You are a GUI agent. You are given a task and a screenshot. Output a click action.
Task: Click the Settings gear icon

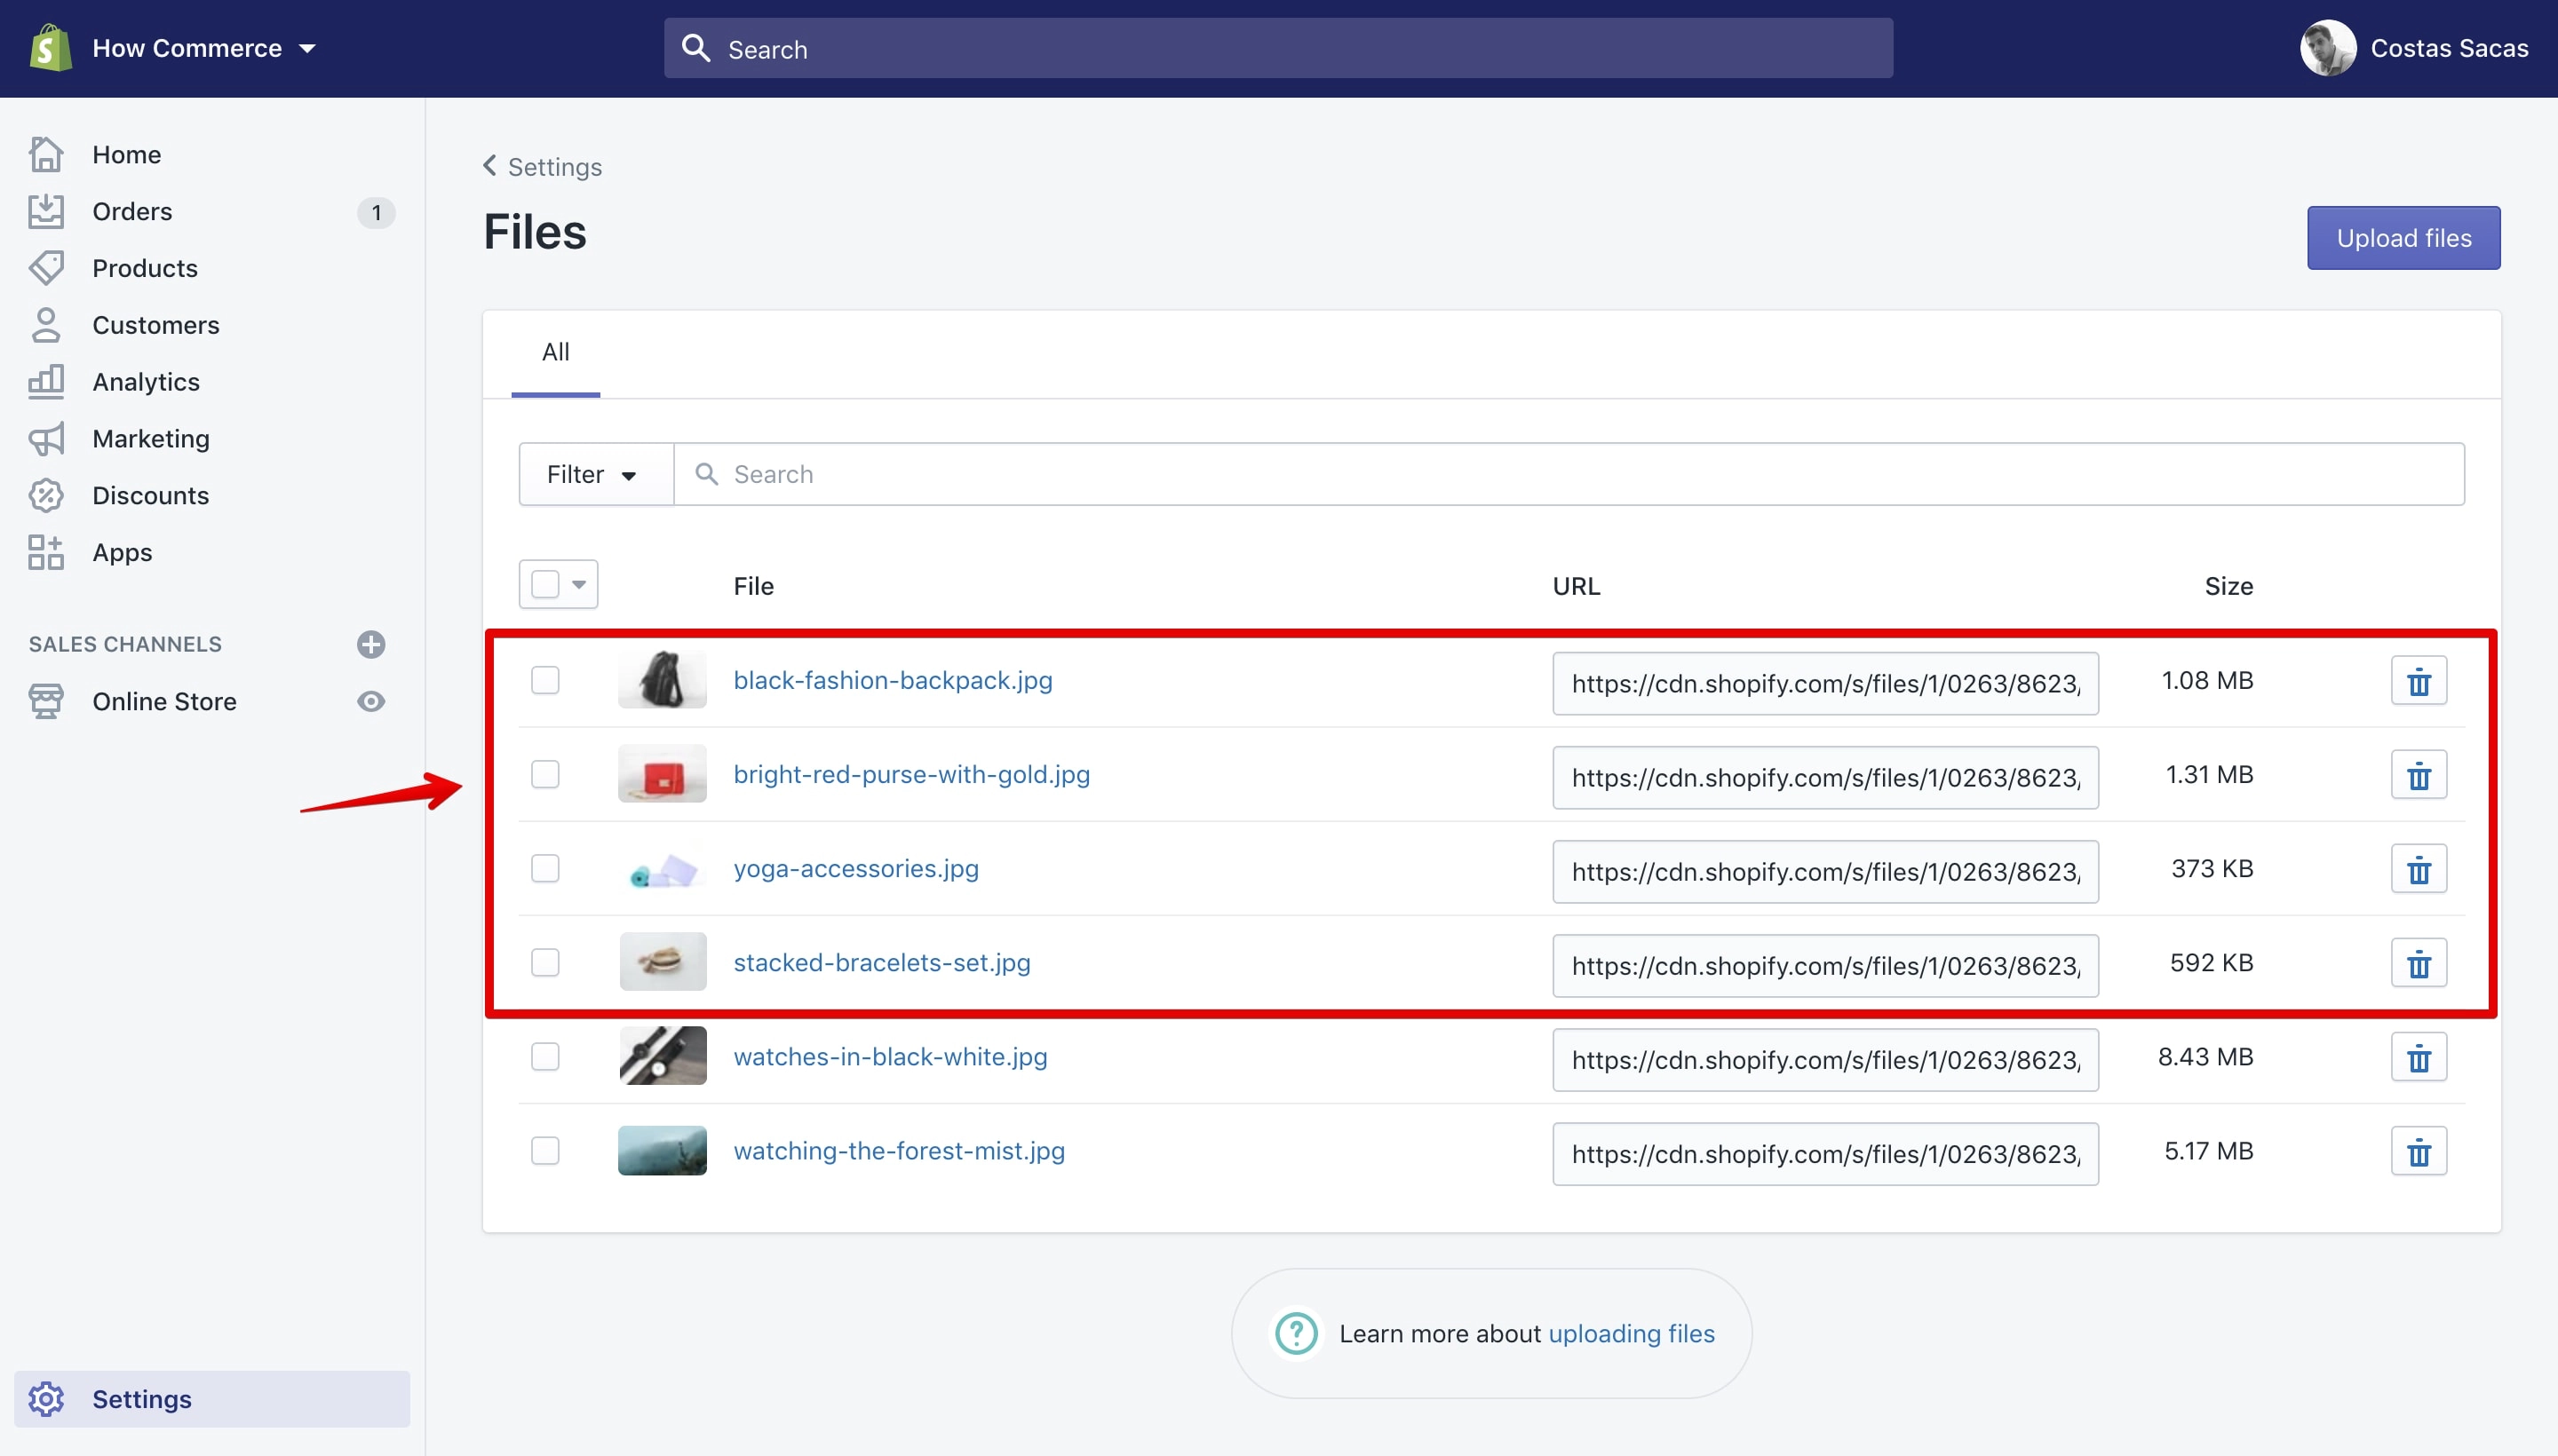click(46, 1399)
